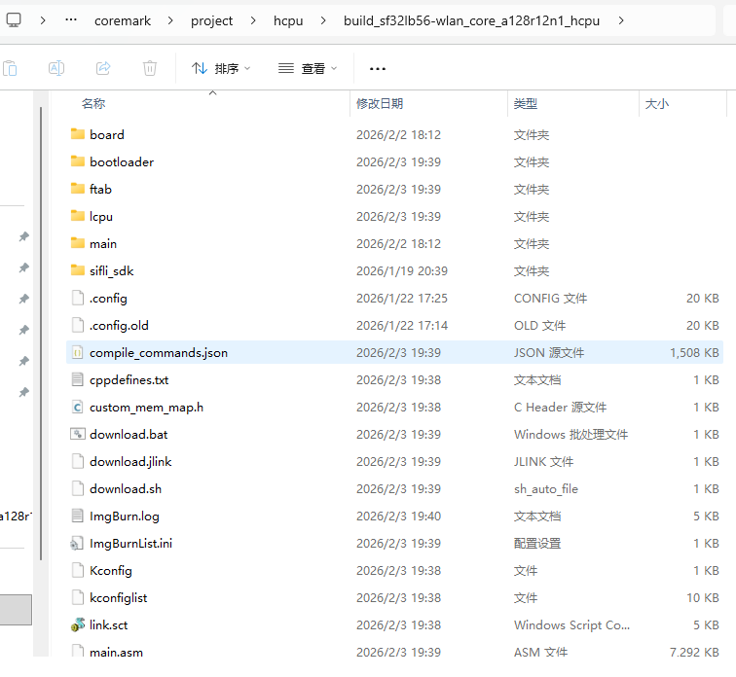Image resolution: width=736 pixels, height=677 pixels.
Task: Select the main.asm file name
Action: coord(116,652)
